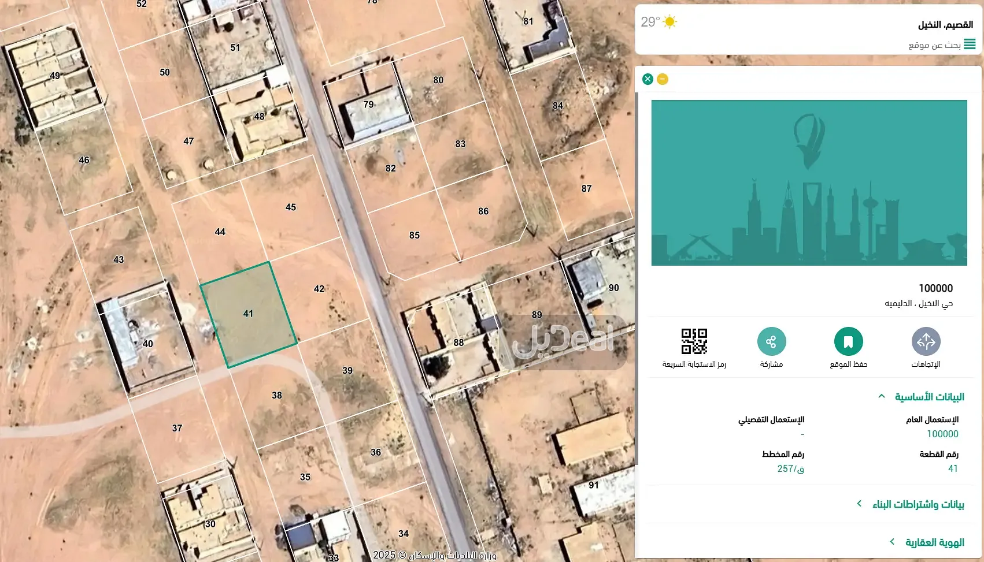Screen dimensions: 984x562
Task: Click the parcel number 41 value link
Action: click(x=953, y=469)
